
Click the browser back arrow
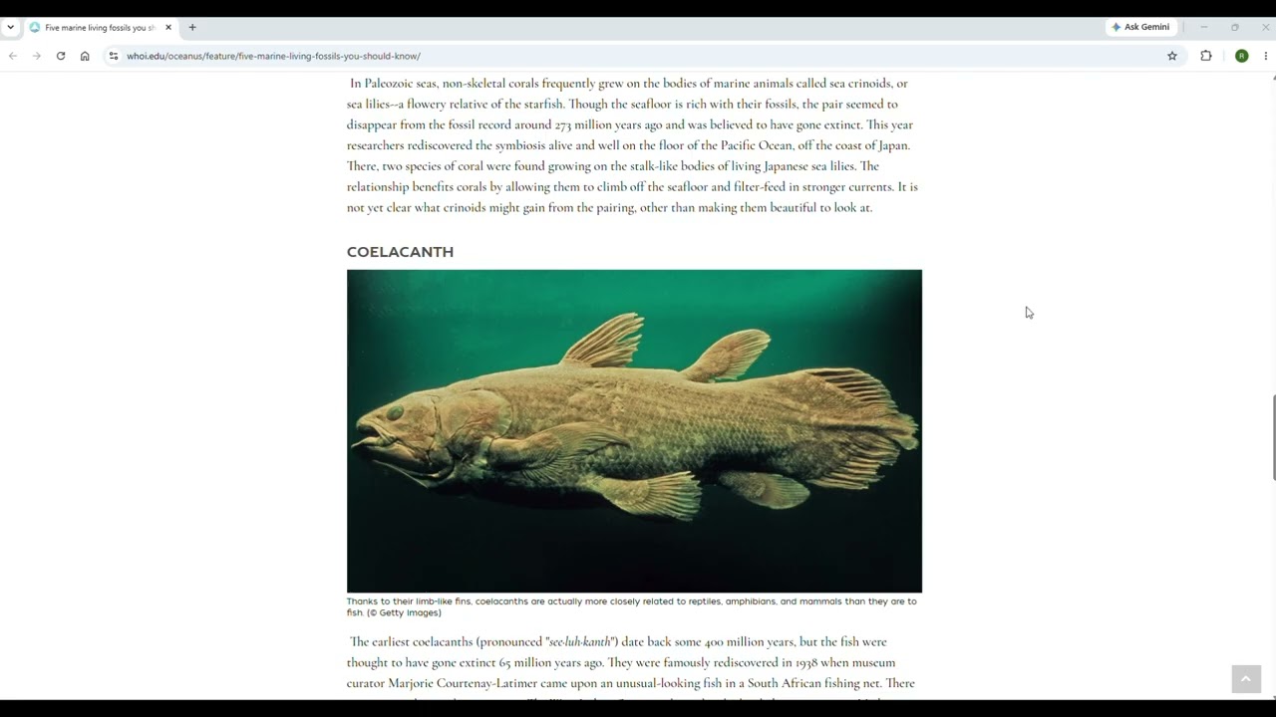pyautogui.click(x=13, y=56)
